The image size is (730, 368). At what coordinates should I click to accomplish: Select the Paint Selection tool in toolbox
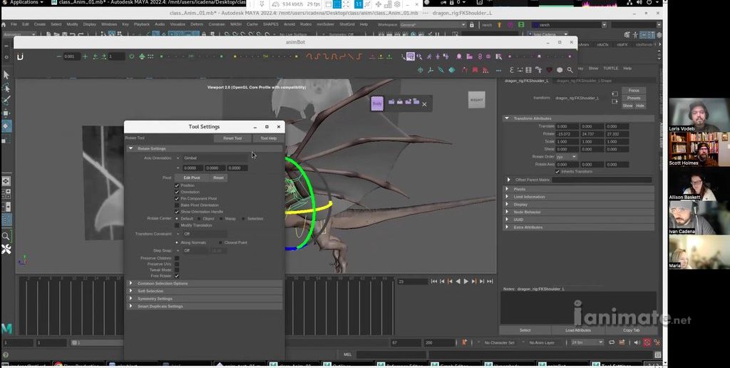pos(6,100)
